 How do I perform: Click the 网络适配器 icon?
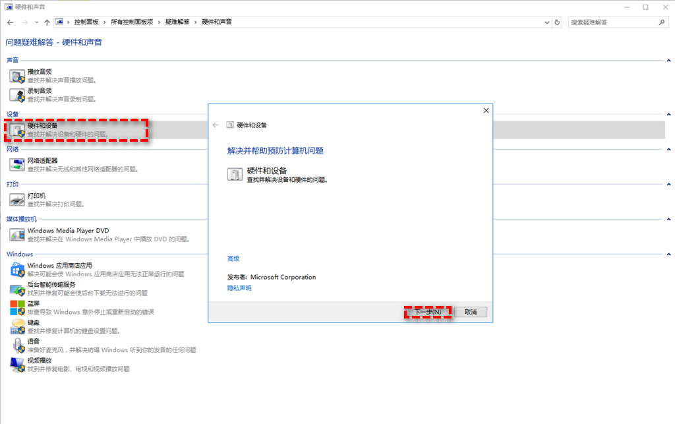16,165
